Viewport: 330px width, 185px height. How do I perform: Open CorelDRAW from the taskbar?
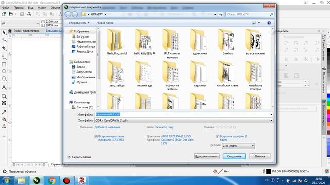(37, 180)
